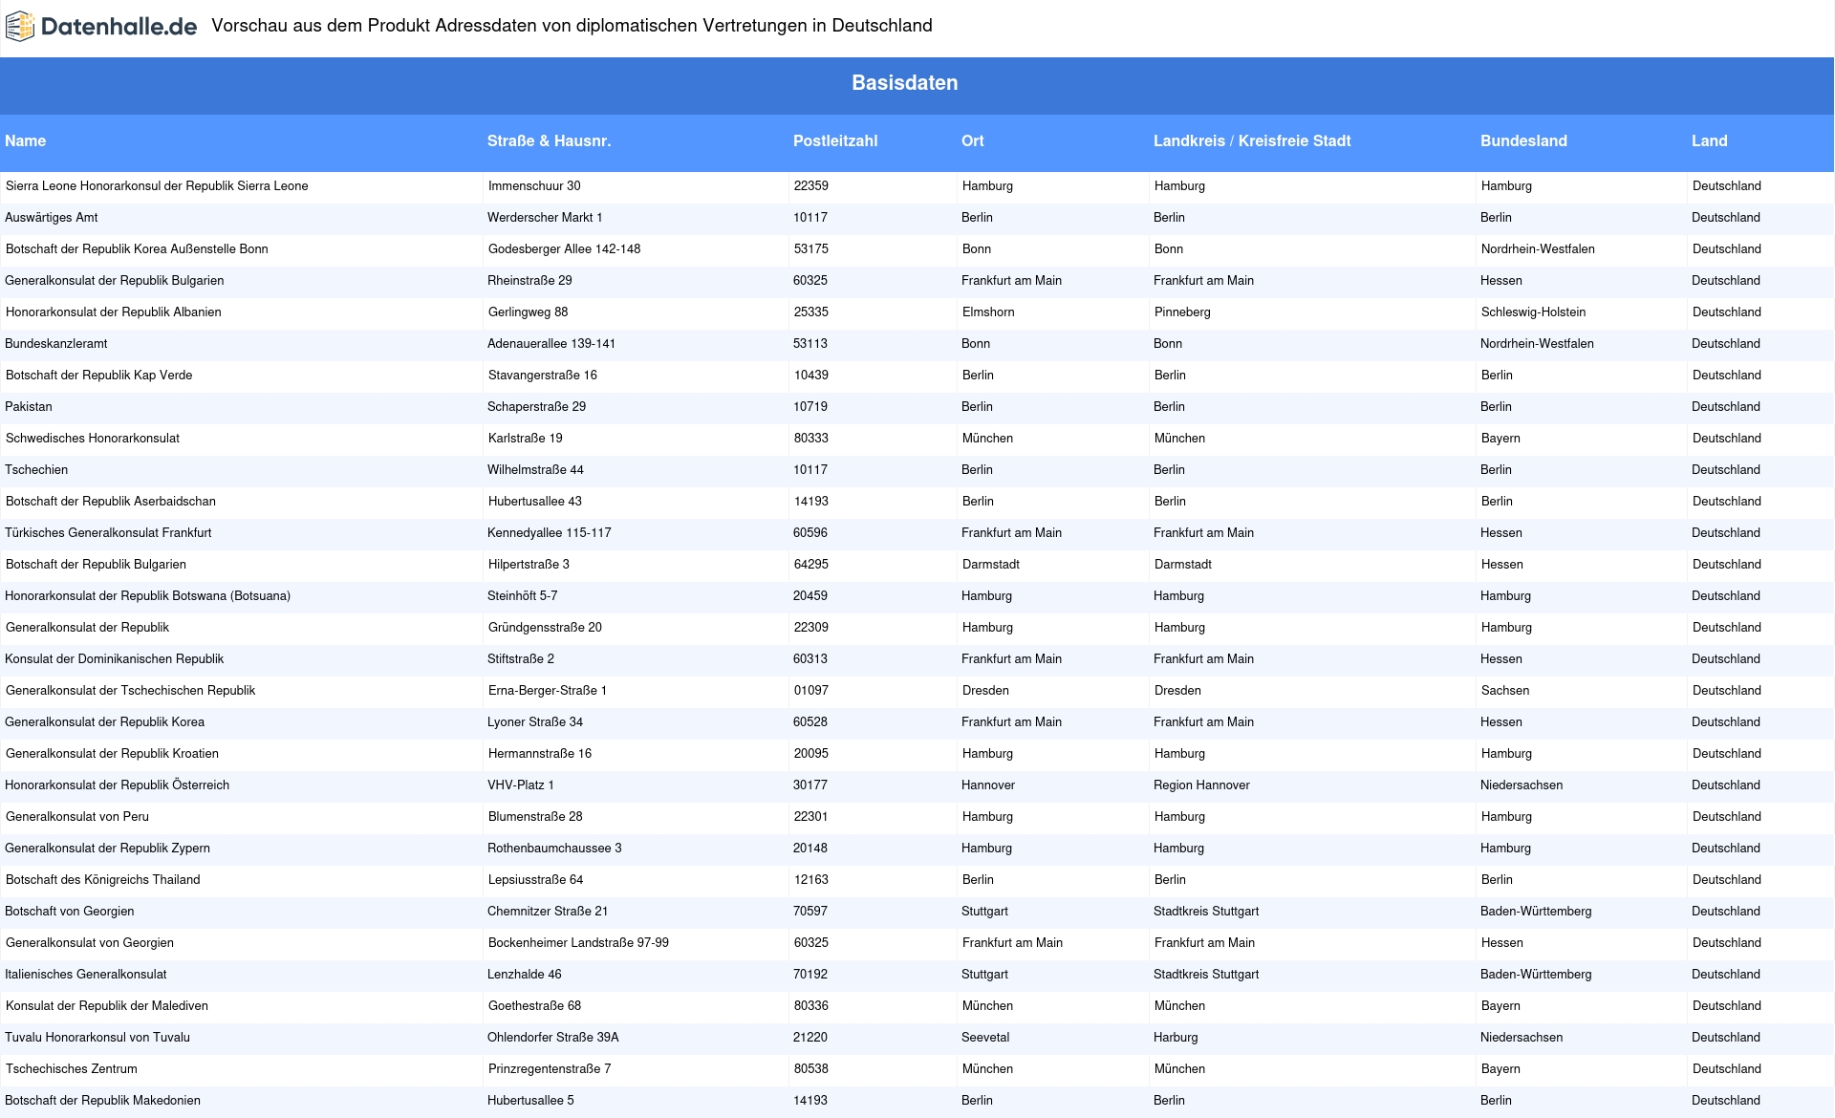This screenshot has width=1835, height=1118.
Task: Select the Basisdaten section header
Action: click(904, 83)
